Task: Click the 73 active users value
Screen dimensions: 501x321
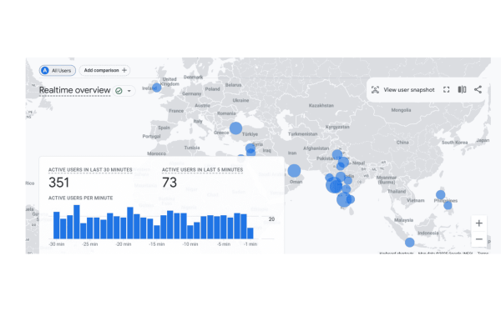Action: point(170,183)
